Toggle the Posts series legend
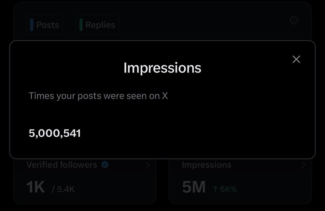The image size is (325, 211). [x=45, y=25]
